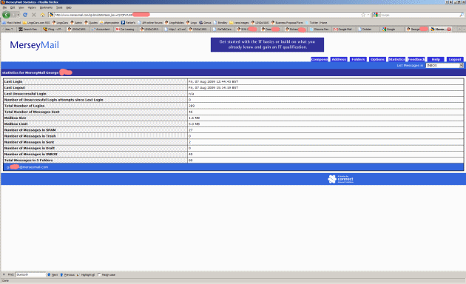Screen dimensions: 466x284
Task: Click the Find Next down arrow
Action: point(49,275)
